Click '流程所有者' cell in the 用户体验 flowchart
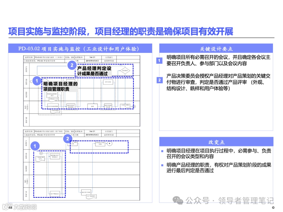 (x=109, y=135)
